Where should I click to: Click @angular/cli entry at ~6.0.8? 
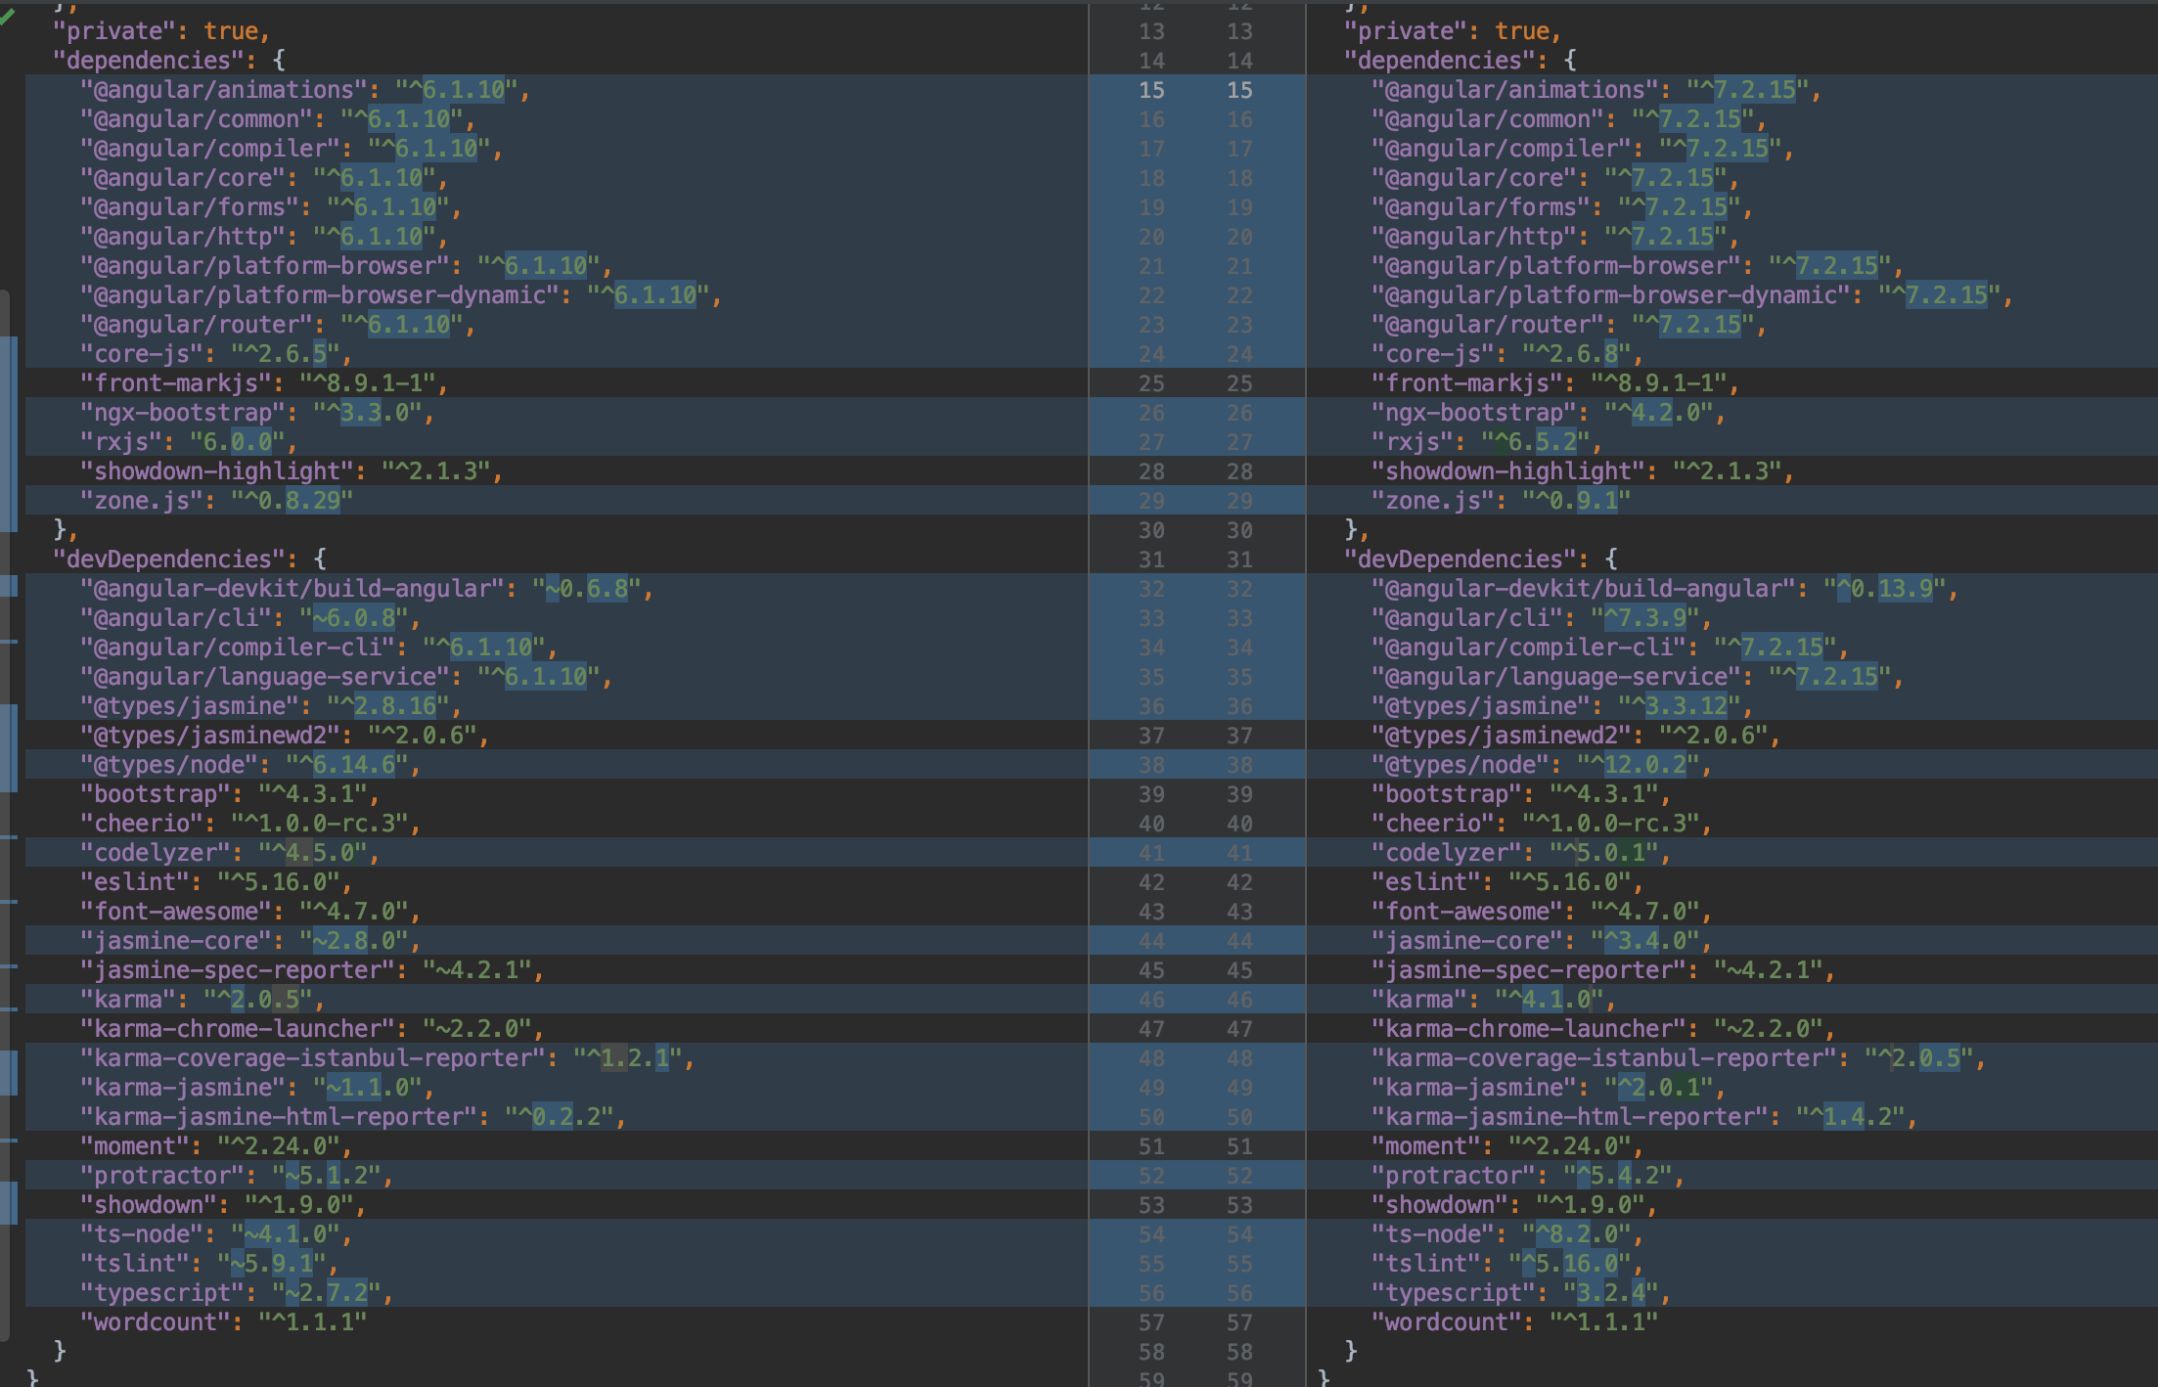pos(250,618)
